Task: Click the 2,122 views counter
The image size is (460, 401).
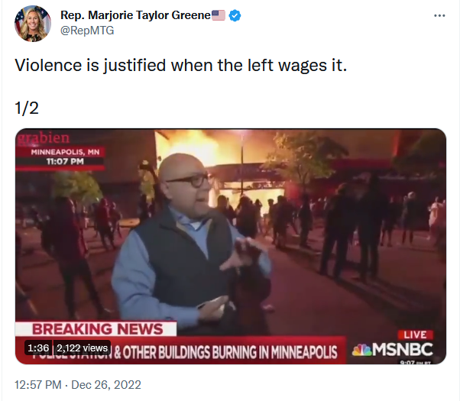Action: [x=83, y=348]
